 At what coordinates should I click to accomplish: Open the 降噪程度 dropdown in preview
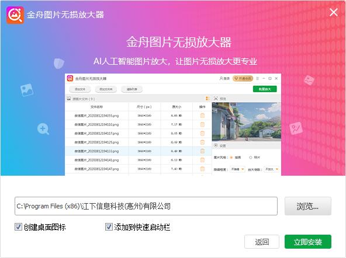point(237,169)
